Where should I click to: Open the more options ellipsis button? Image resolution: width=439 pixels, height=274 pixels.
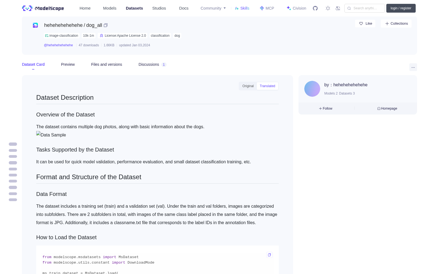click(413, 67)
